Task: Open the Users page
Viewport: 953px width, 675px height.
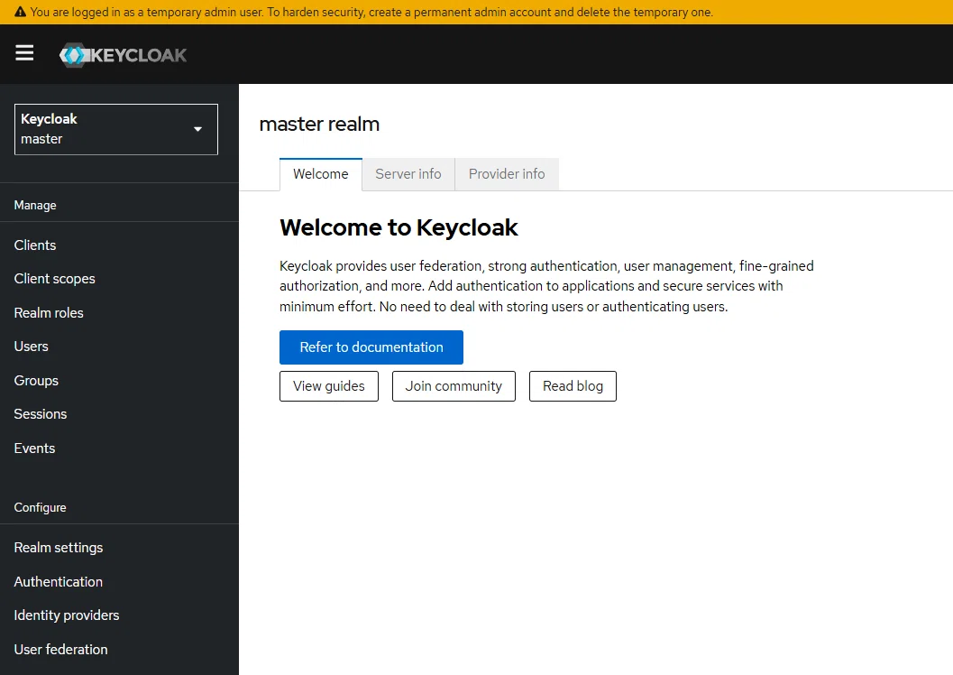Action: pyautogui.click(x=31, y=346)
